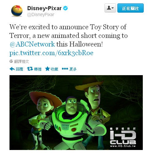152x154 pixels.
Task: Open the @DisneyPixar handle link
Action: 41,15
